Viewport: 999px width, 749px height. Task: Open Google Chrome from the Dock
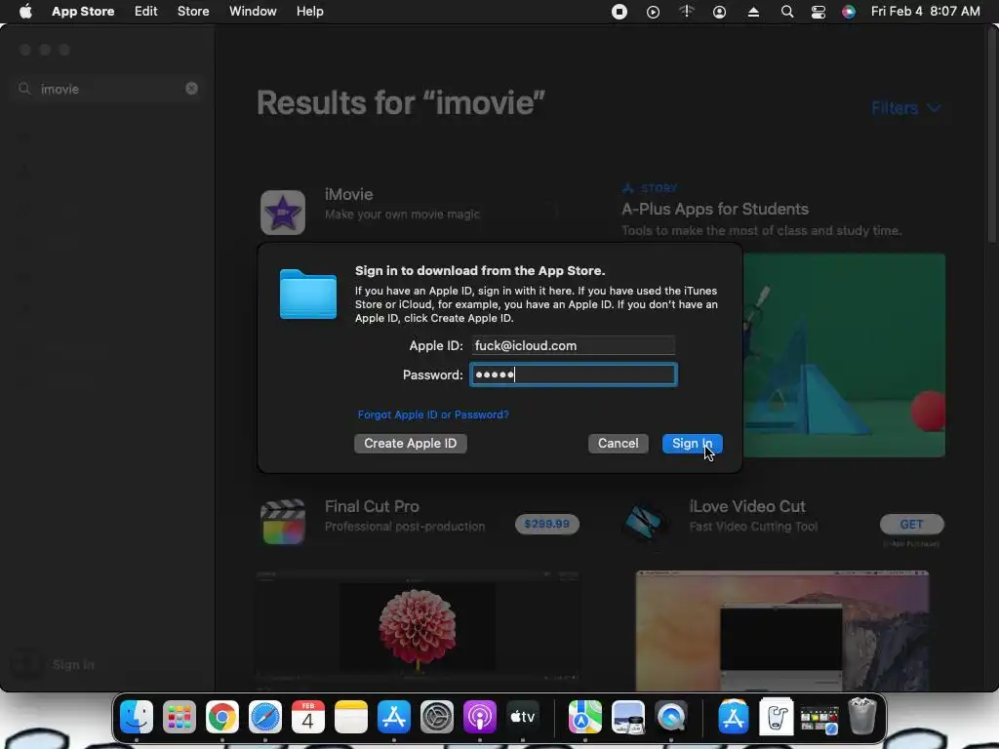tap(221, 717)
